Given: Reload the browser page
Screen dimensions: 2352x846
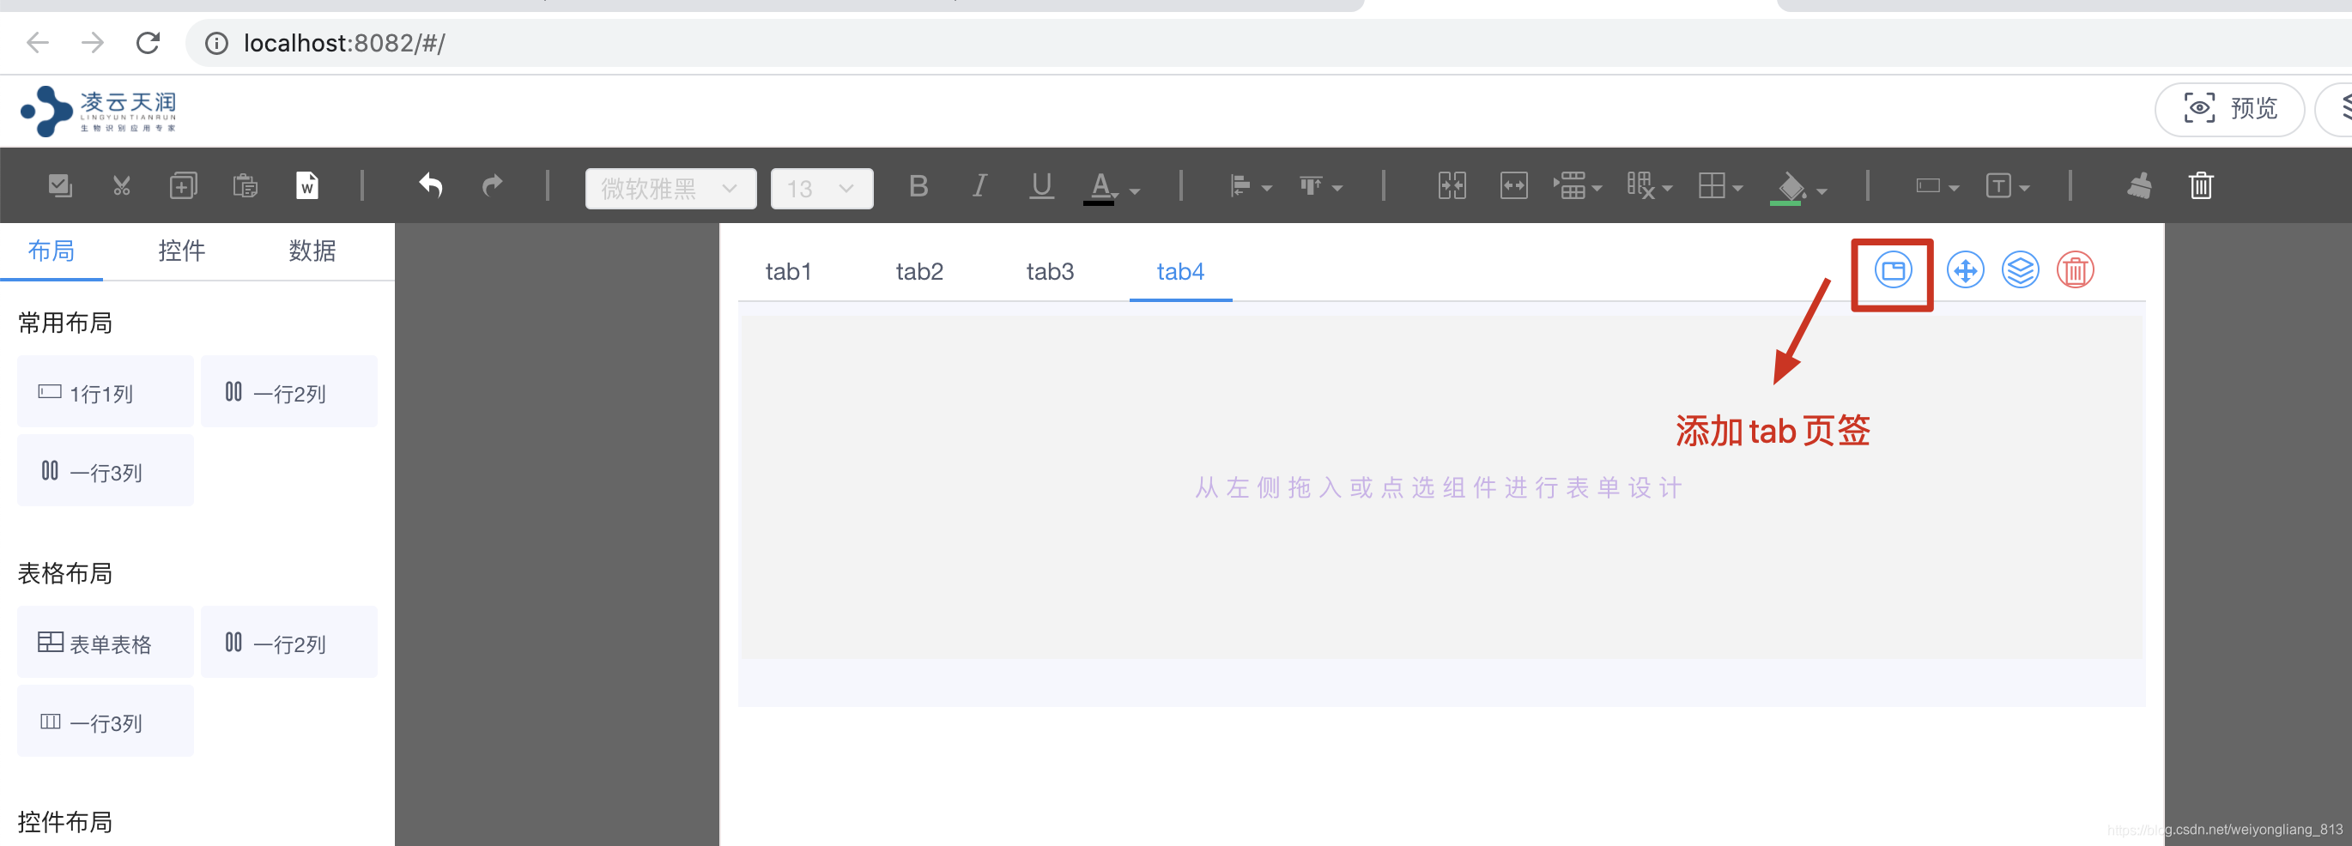Looking at the screenshot, I should pos(148,43).
